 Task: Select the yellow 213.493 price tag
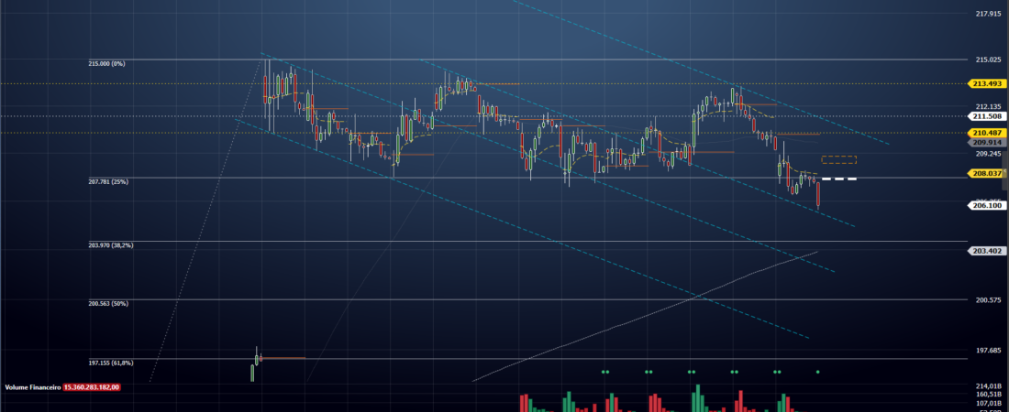pos(988,83)
